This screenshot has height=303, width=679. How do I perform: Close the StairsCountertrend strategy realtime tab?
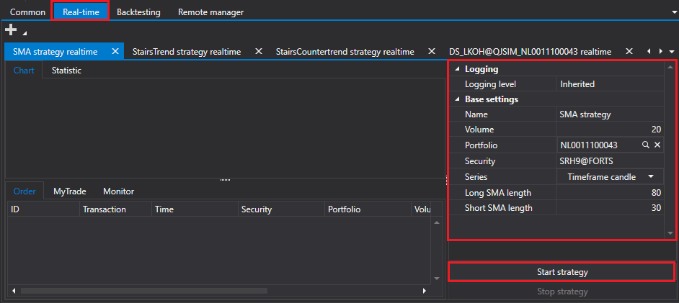click(431, 51)
